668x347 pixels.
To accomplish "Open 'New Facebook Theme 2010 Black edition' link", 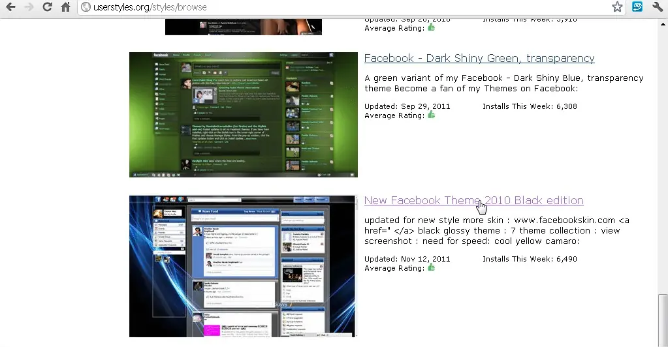I will [473, 200].
